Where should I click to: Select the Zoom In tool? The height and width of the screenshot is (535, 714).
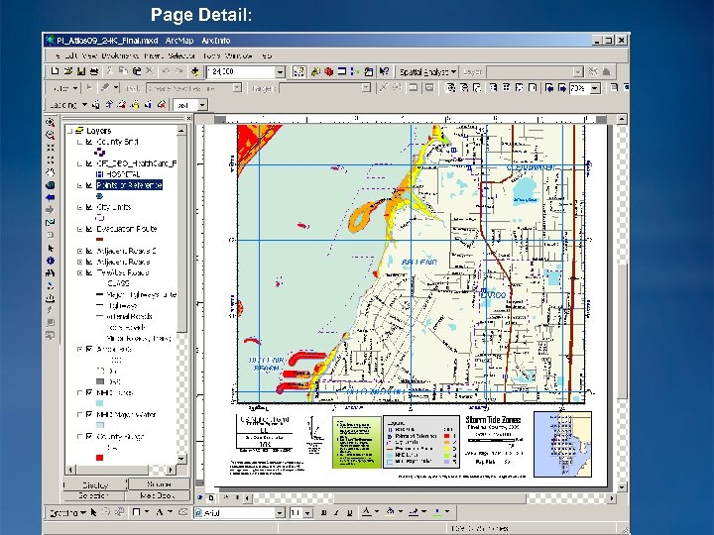pos(51,122)
